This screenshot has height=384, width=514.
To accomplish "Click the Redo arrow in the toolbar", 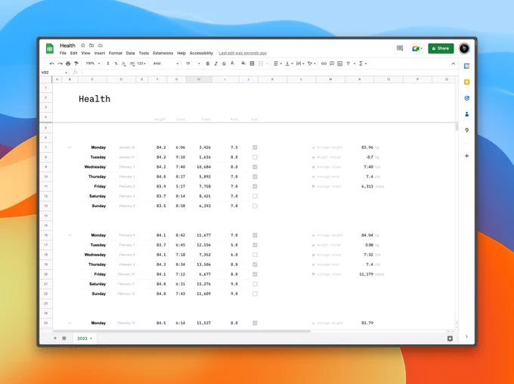I will tap(60, 63).
